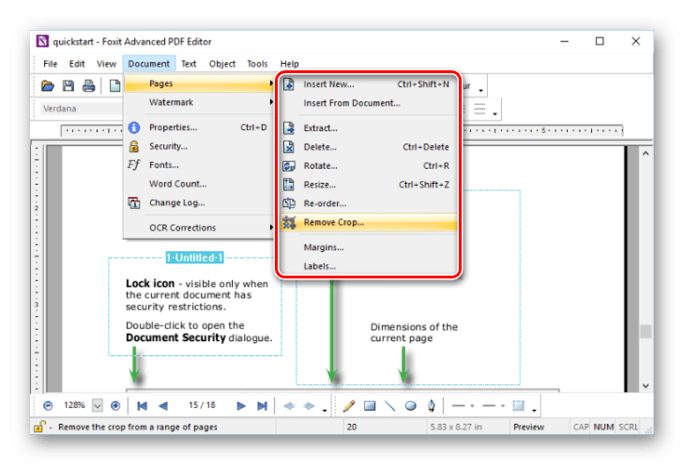Choose Insert New page menu entry
This screenshot has height=465, width=684.
tap(368, 84)
